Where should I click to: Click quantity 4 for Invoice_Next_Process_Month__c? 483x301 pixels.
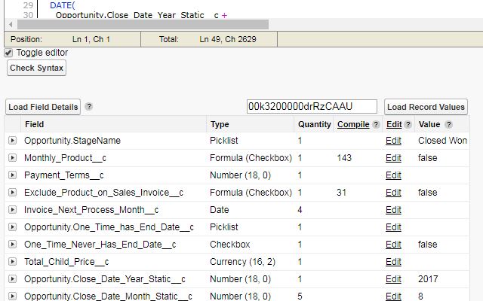pos(300,210)
